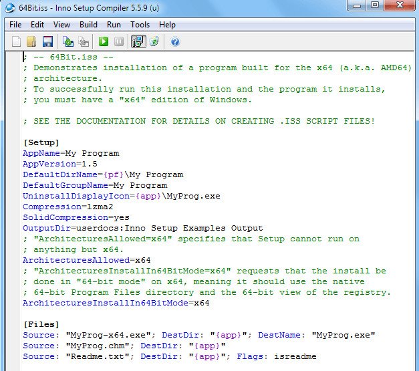Viewport: 419px width, 371px height.
Task: Click the comment 'you must have a "x64" edition'
Action: [138, 100]
